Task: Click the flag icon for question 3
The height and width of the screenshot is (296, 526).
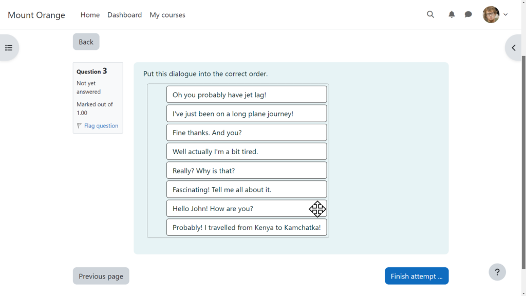Action: (80, 126)
